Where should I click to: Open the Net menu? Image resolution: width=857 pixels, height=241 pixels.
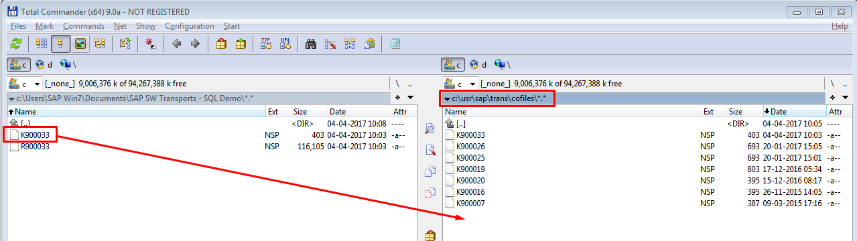point(120,26)
